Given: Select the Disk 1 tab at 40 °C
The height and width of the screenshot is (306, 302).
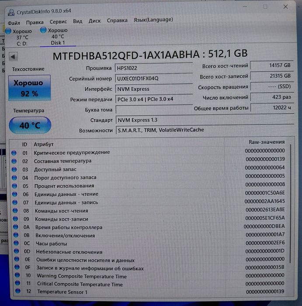Looking at the screenshot, I should 58,36.
